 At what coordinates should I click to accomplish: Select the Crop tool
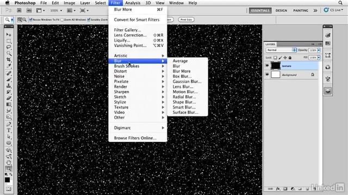tap(9, 60)
